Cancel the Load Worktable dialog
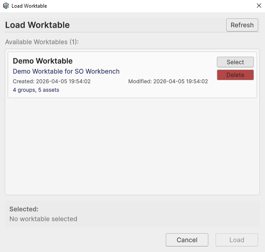Viewport: 265px width, 252px height. 187,240
